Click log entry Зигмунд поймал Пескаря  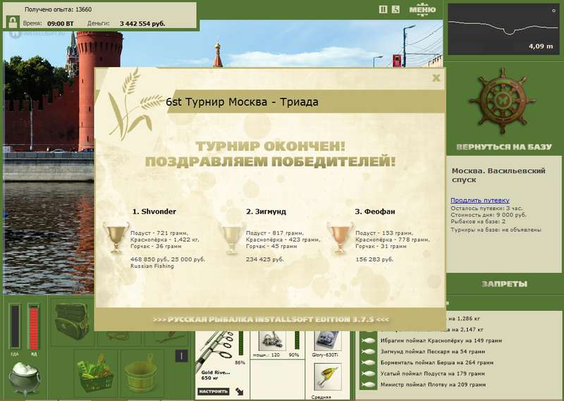(433, 352)
